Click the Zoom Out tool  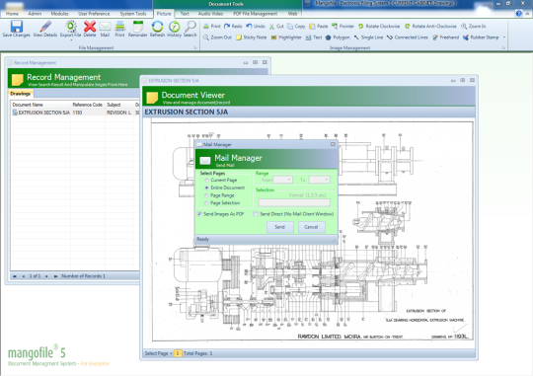tap(217, 38)
